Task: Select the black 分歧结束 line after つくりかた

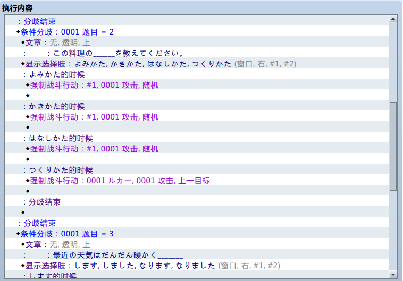Action: (x=197, y=202)
